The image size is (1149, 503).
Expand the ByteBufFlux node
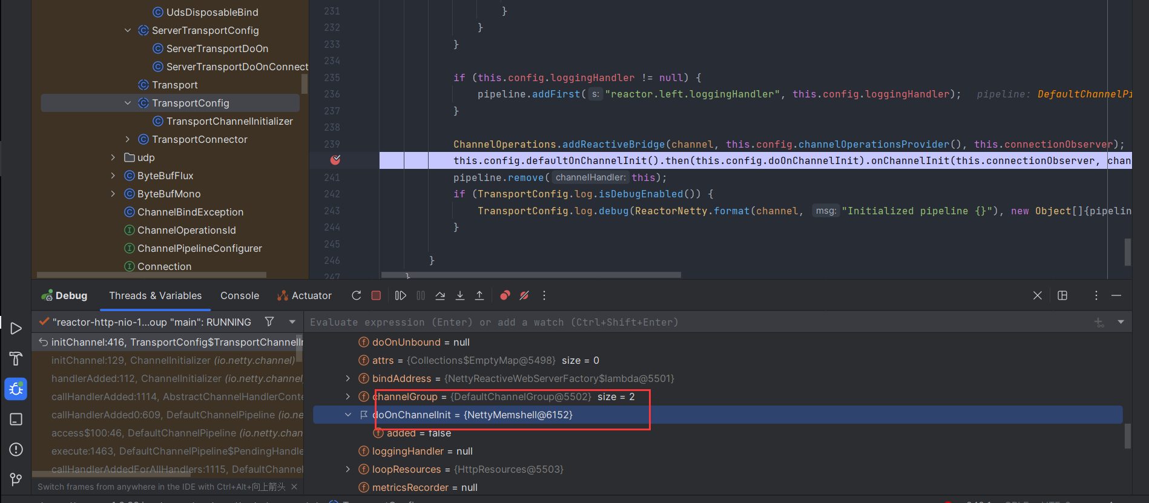(113, 176)
